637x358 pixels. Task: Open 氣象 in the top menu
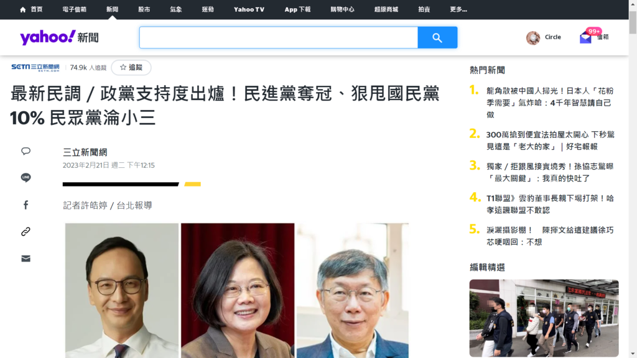176,9
